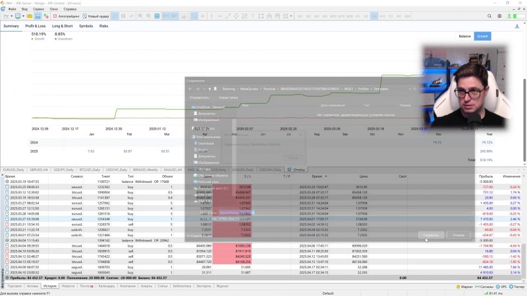Switch chart to candlesticks mode
This screenshot has height=296, width=527.
123,16
